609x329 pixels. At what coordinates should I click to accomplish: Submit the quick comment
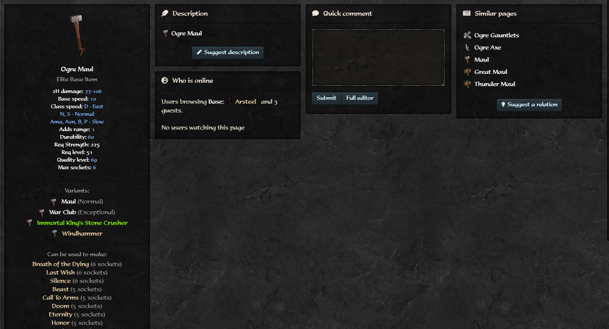[x=326, y=98]
